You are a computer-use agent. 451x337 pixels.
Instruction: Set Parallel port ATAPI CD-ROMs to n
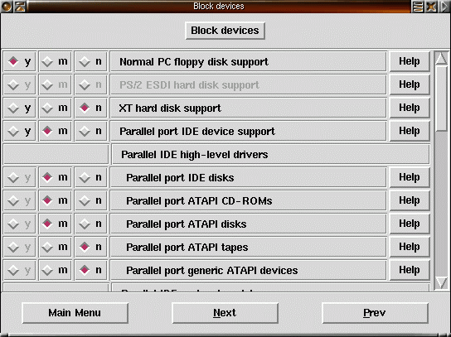click(90, 201)
